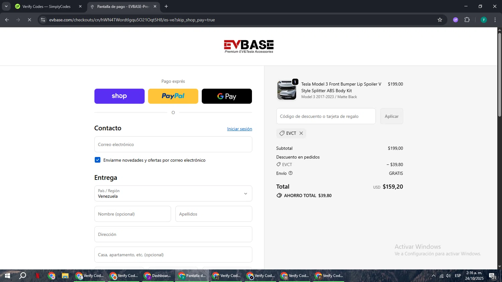Open a new browser tab
This screenshot has height=282, width=502.
click(x=166, y=6)
